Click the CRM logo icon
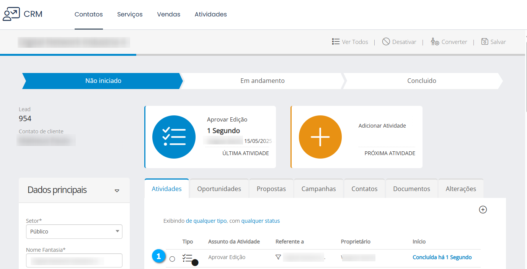The width and height of the screenshot is (527, 269). click(x=11, y=14)
